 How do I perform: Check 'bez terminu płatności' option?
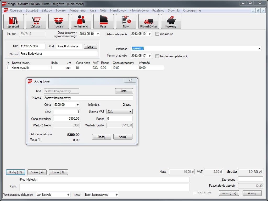point(157,56)
